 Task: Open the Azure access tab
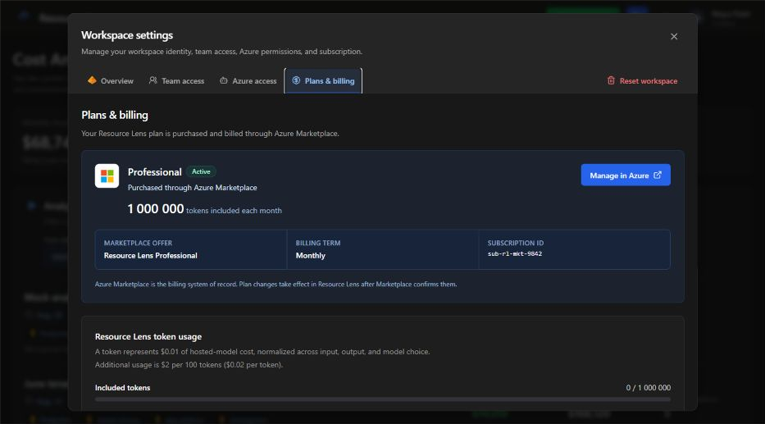pos(248,81)
